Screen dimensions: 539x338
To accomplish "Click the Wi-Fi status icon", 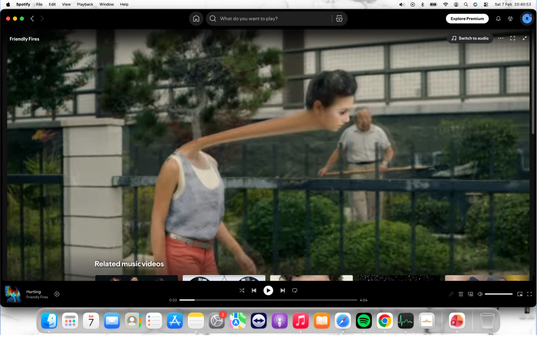I will click(446, 4).
